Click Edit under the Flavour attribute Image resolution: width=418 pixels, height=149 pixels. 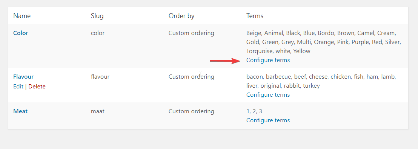(18, 87)
